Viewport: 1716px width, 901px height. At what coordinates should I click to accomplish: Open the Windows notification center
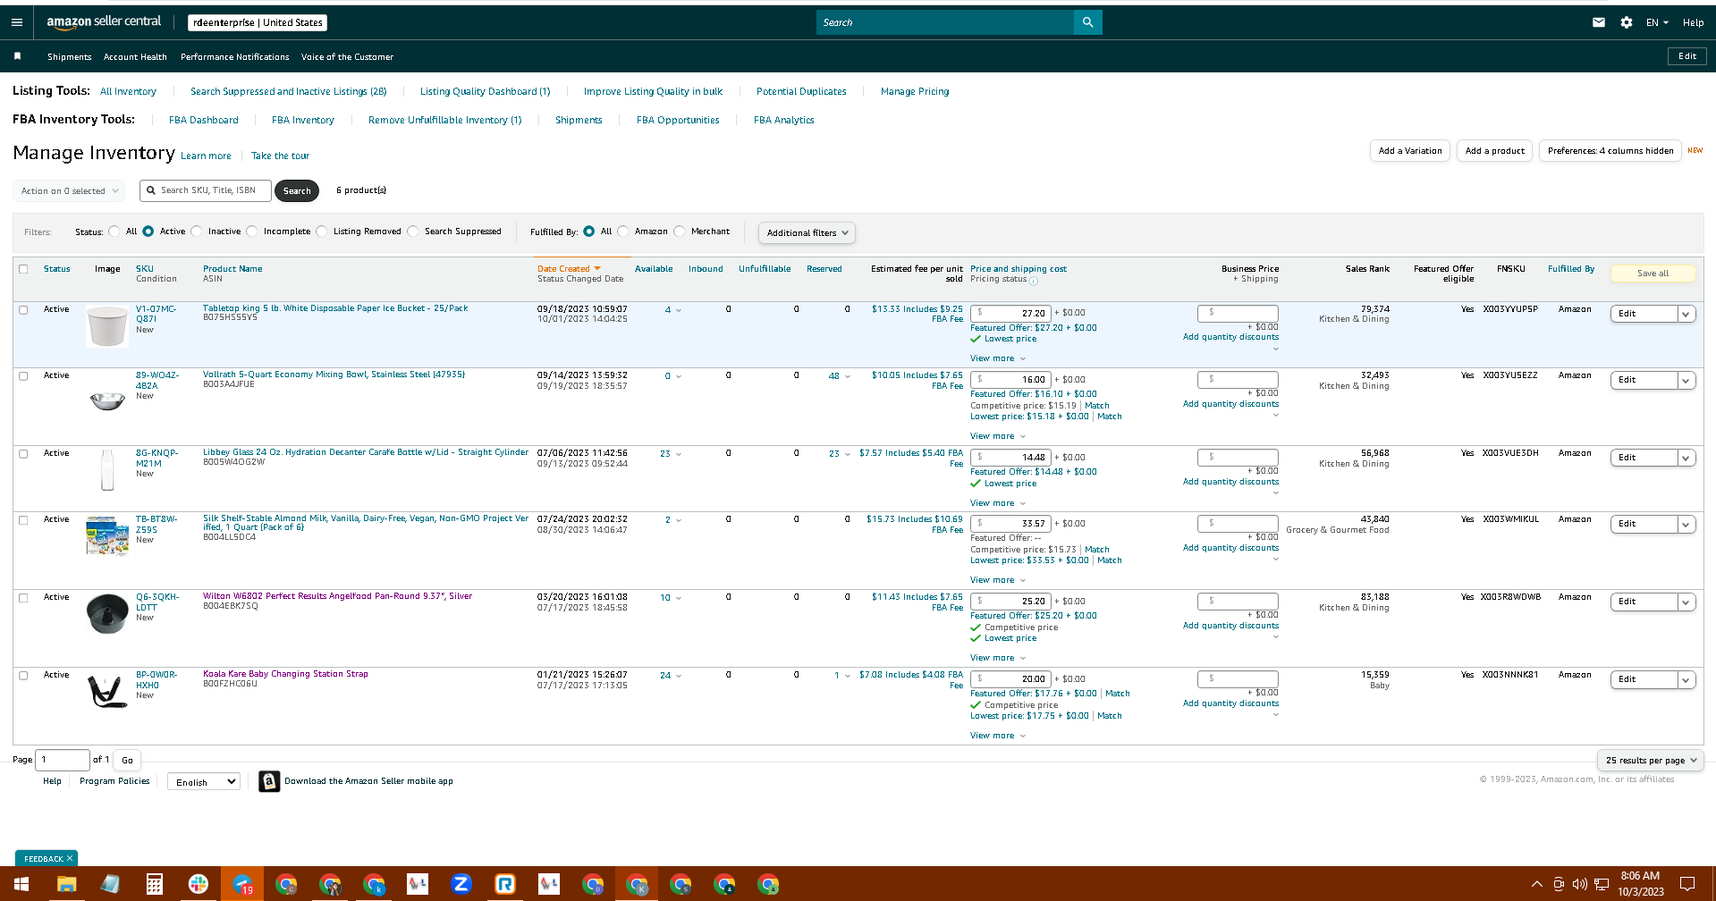(x=1687, y=884)
